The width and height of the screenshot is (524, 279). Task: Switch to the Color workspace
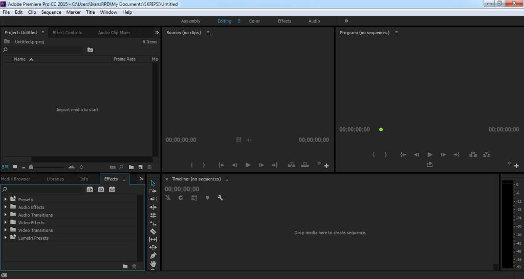[x=254, y=21]
